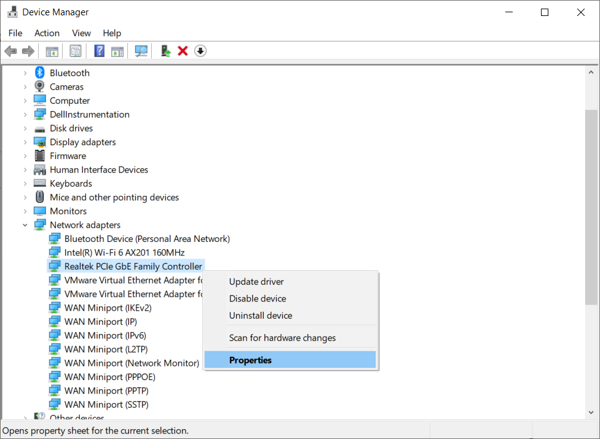Open Properties from the toolbar icon
The height and width of the screenshot is (439, 600).
[x=76, y=51]
